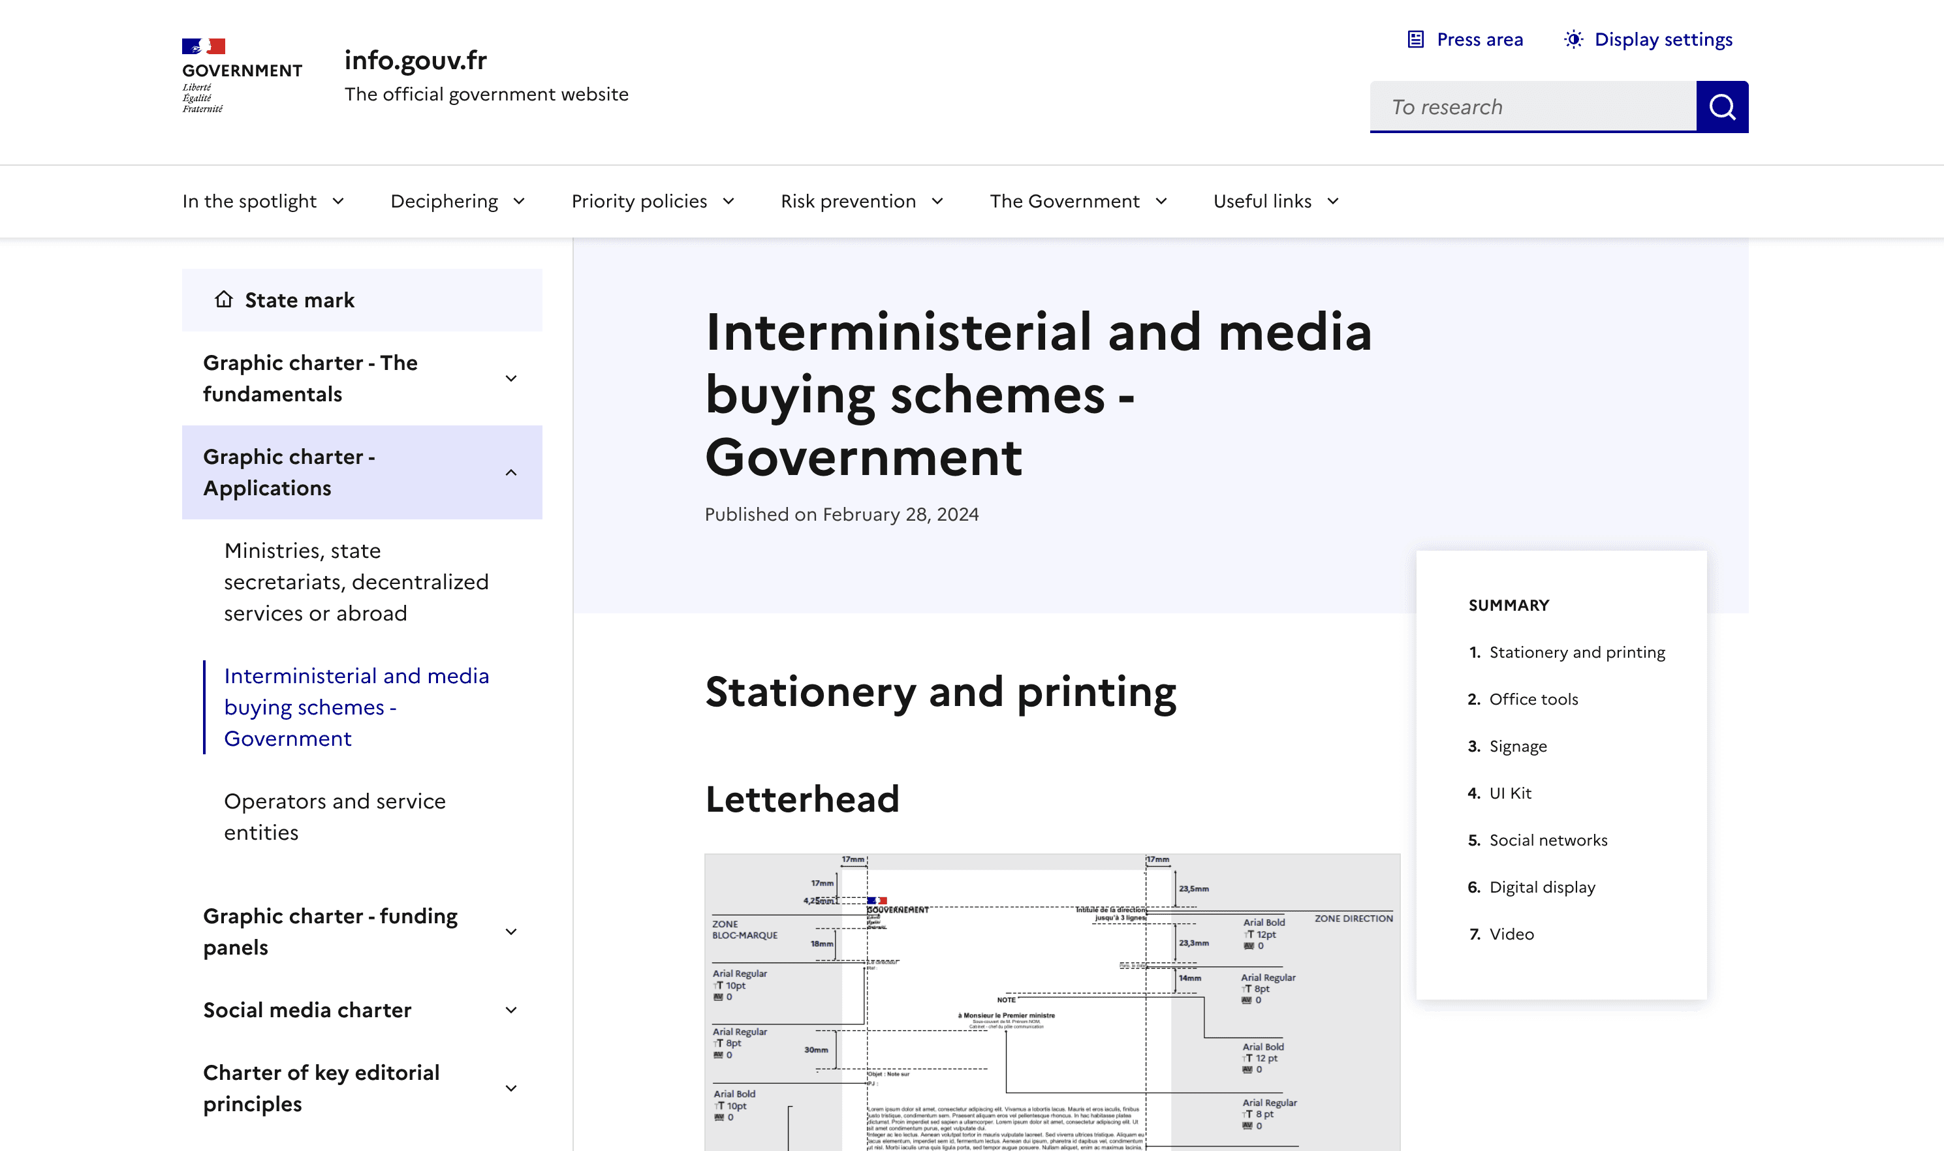Image resolution: width=1944 pixels, height=1151 pixels.
Task: Click the magnifying glass search button
Action: tap(1721, 106)
